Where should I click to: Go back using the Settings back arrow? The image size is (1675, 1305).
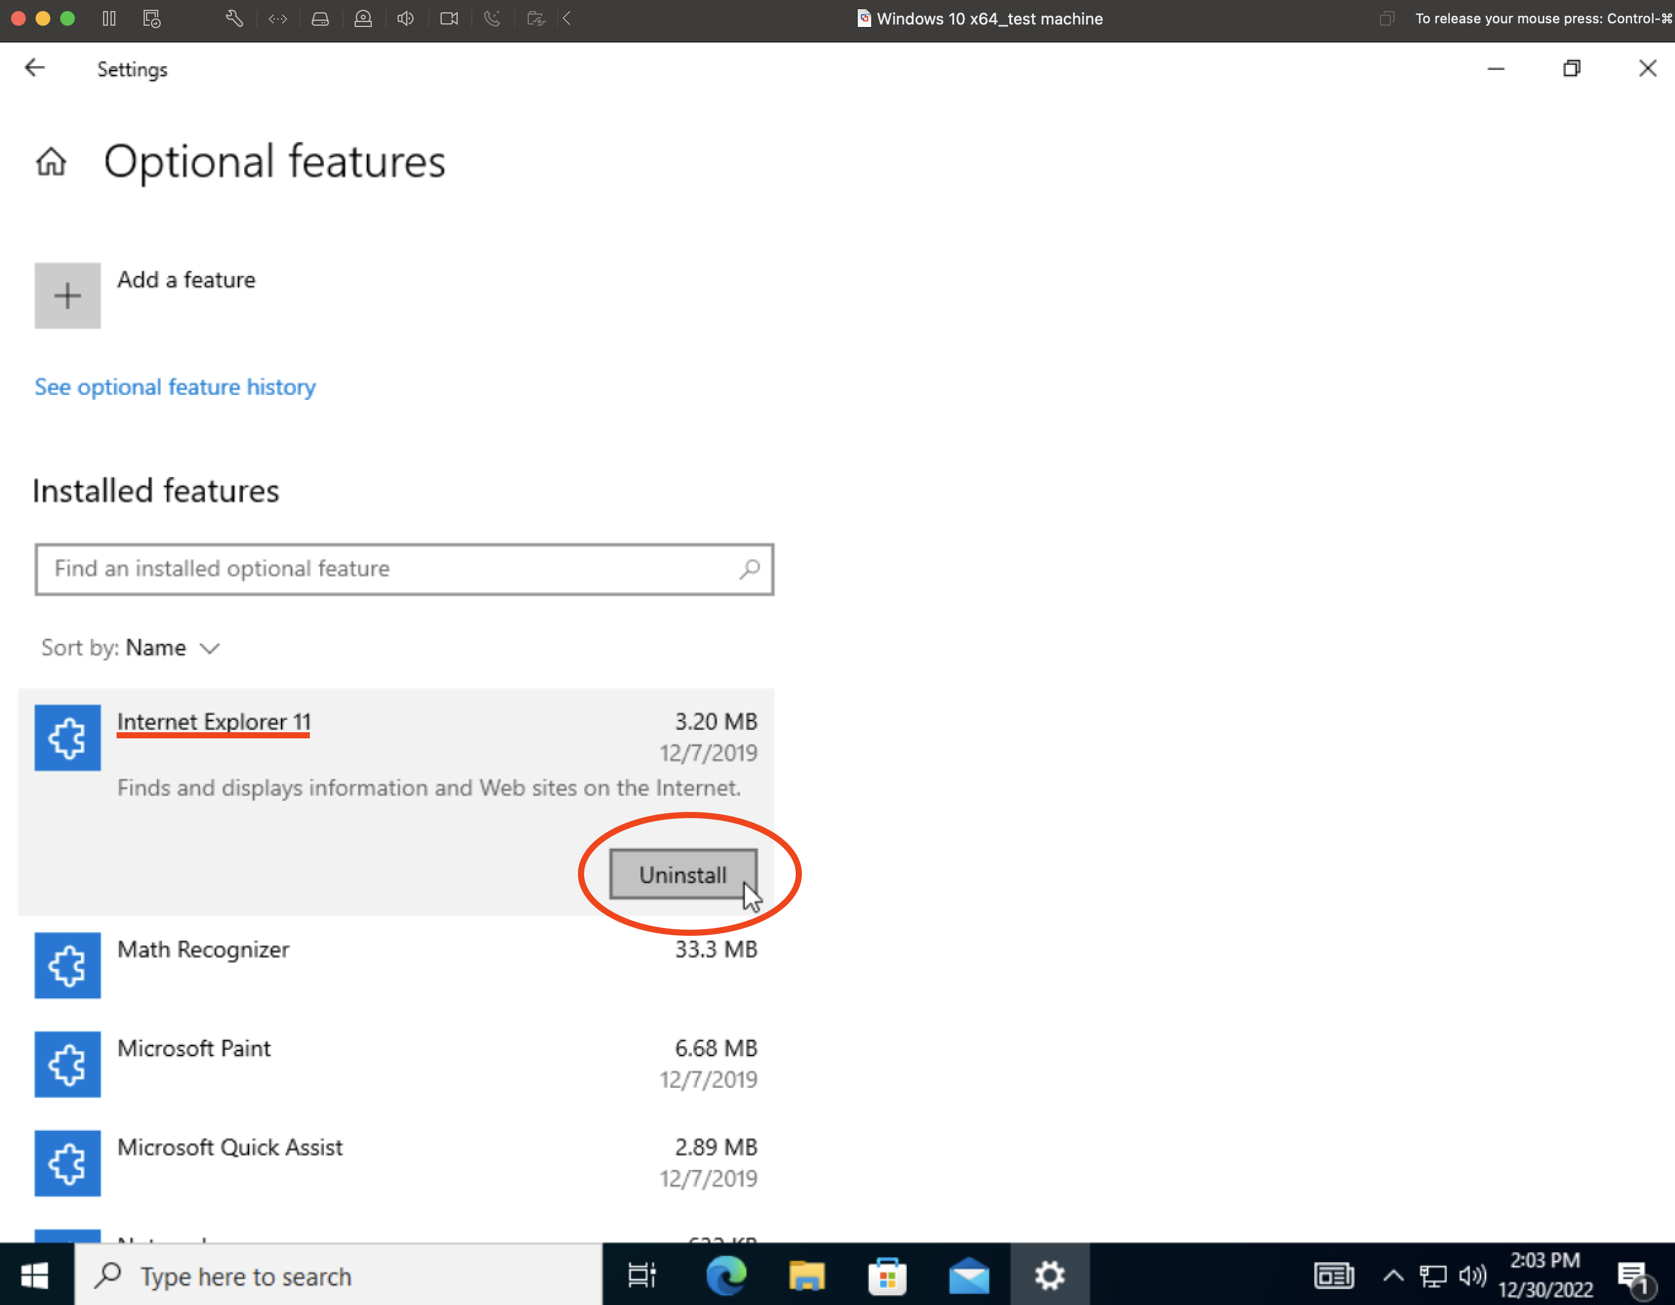click(x=34, y=68)
